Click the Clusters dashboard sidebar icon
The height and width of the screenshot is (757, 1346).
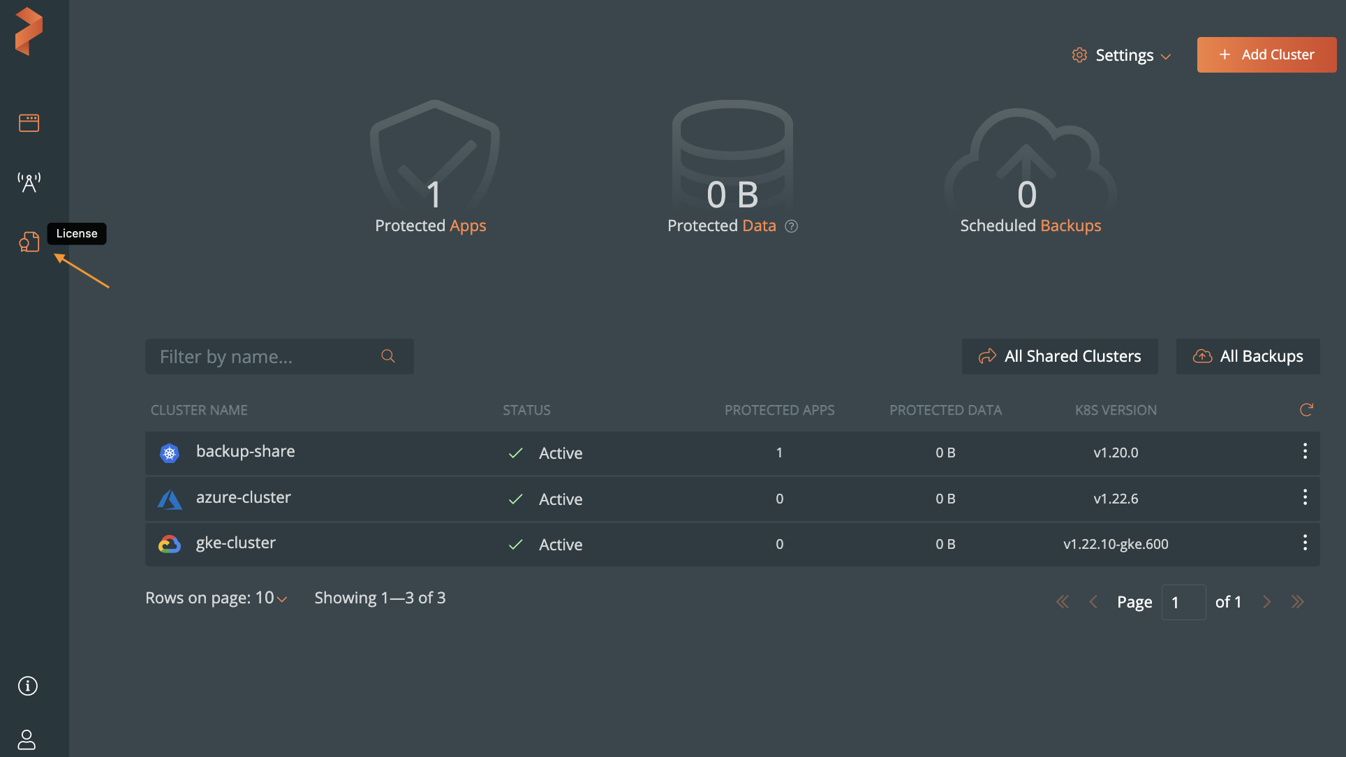[29, 123]
